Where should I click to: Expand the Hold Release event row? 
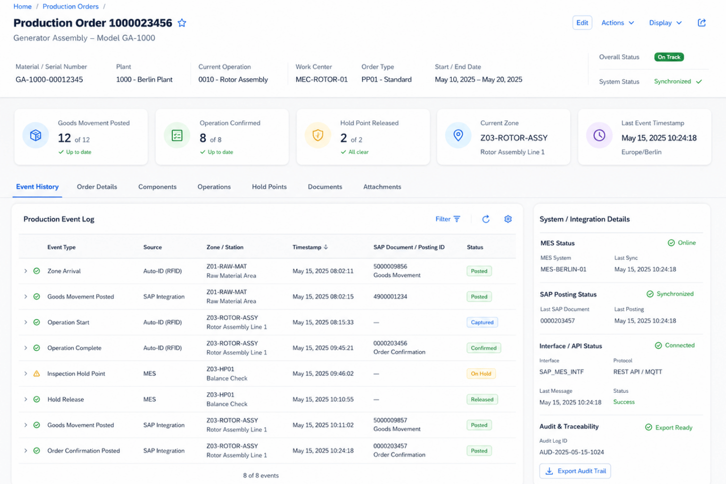(x=26, y=399)
